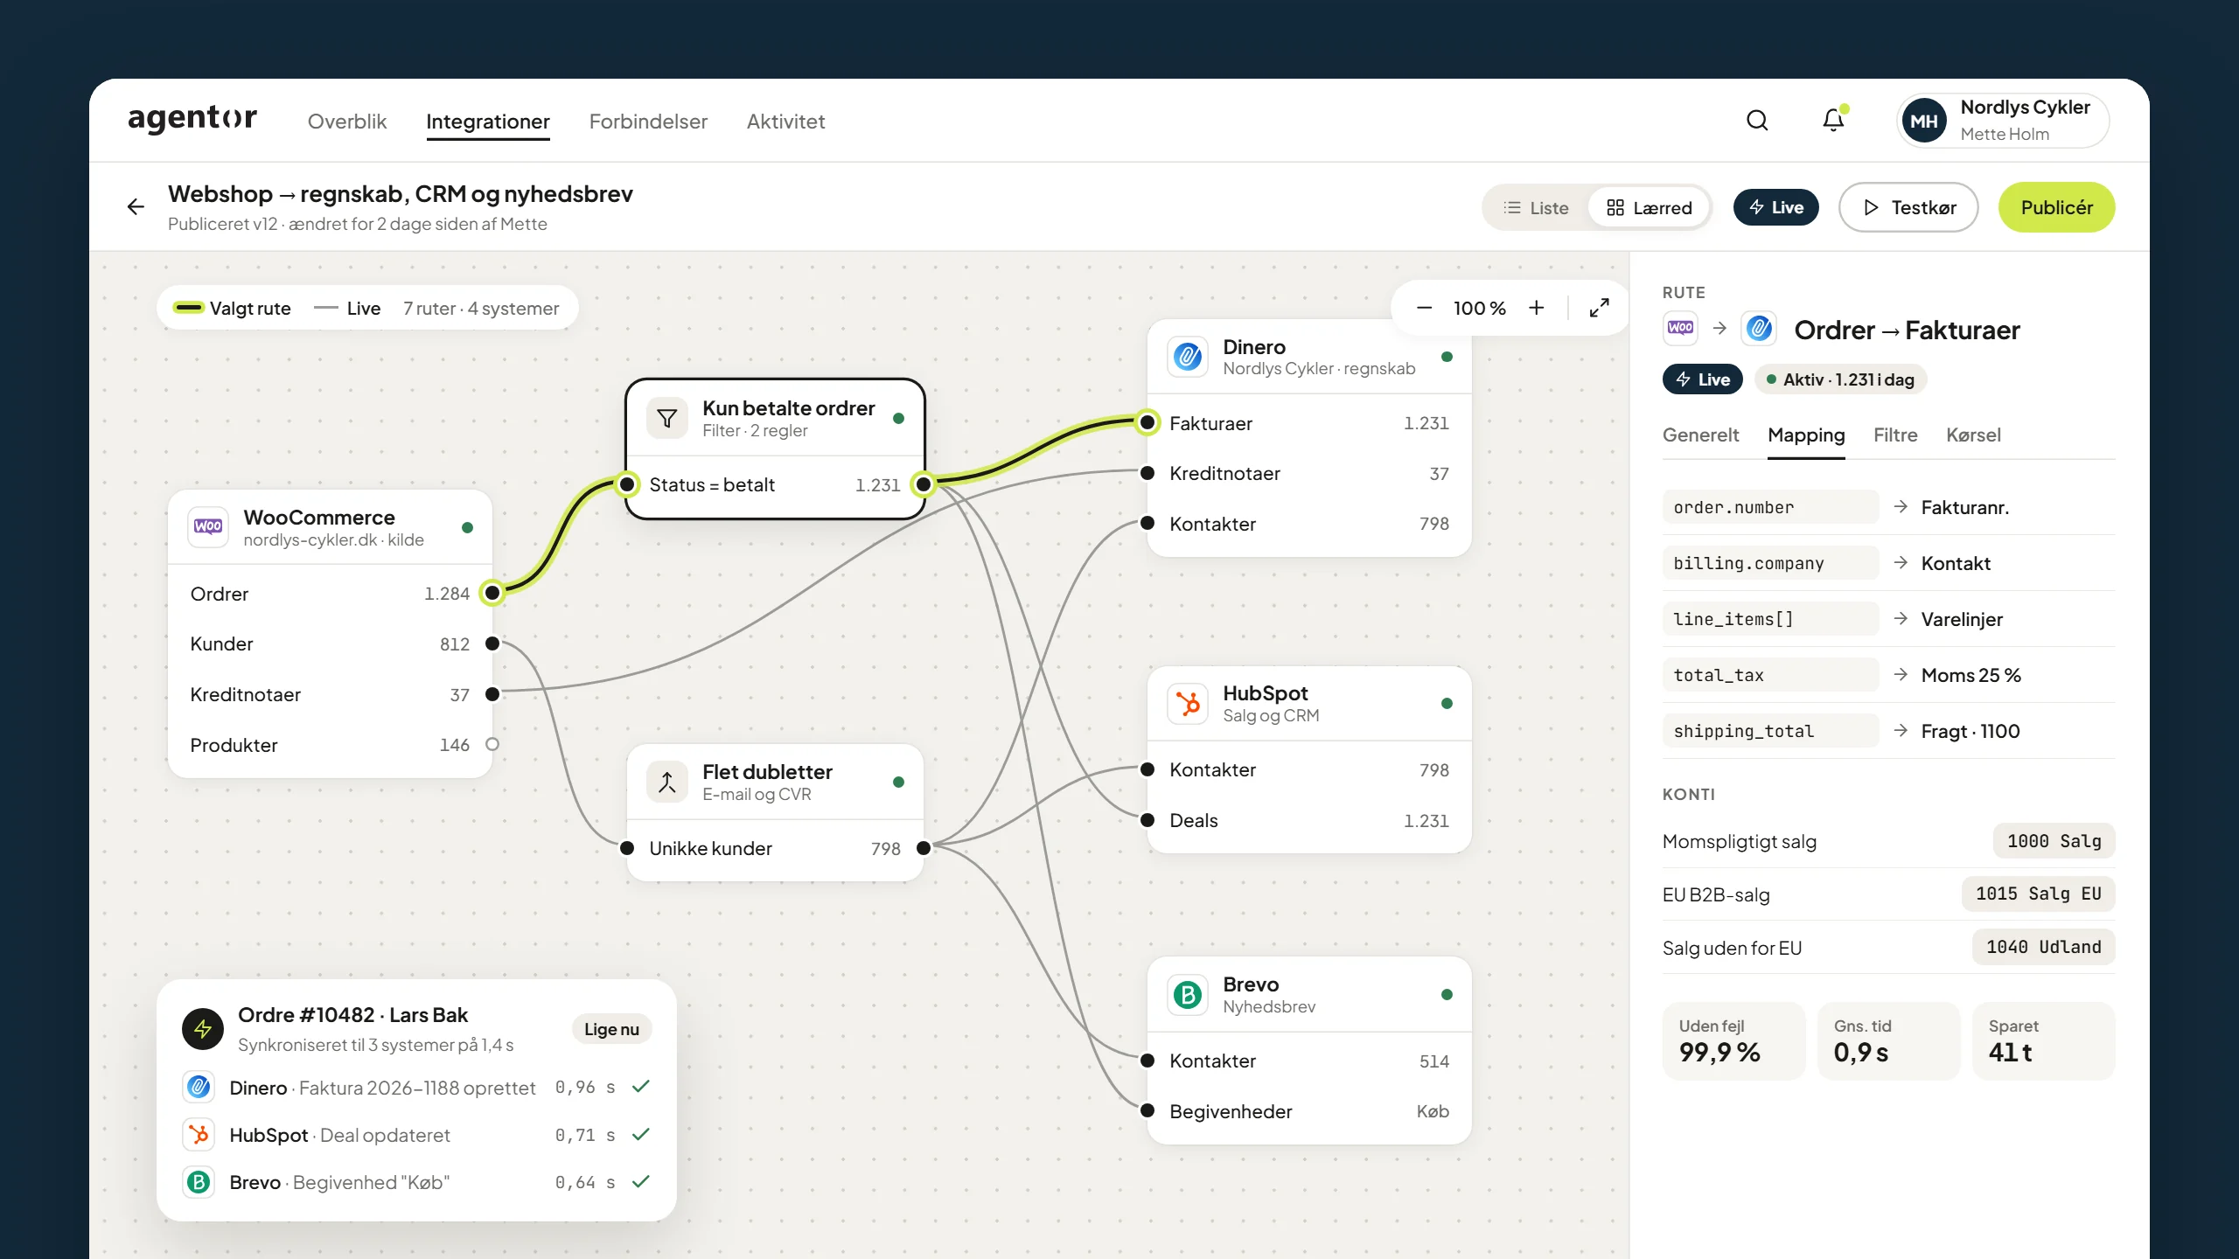Switch to the Kørsel tab
Image resolution: width=2239 pixels, height=1259 pixels.
pos(1973,435)
